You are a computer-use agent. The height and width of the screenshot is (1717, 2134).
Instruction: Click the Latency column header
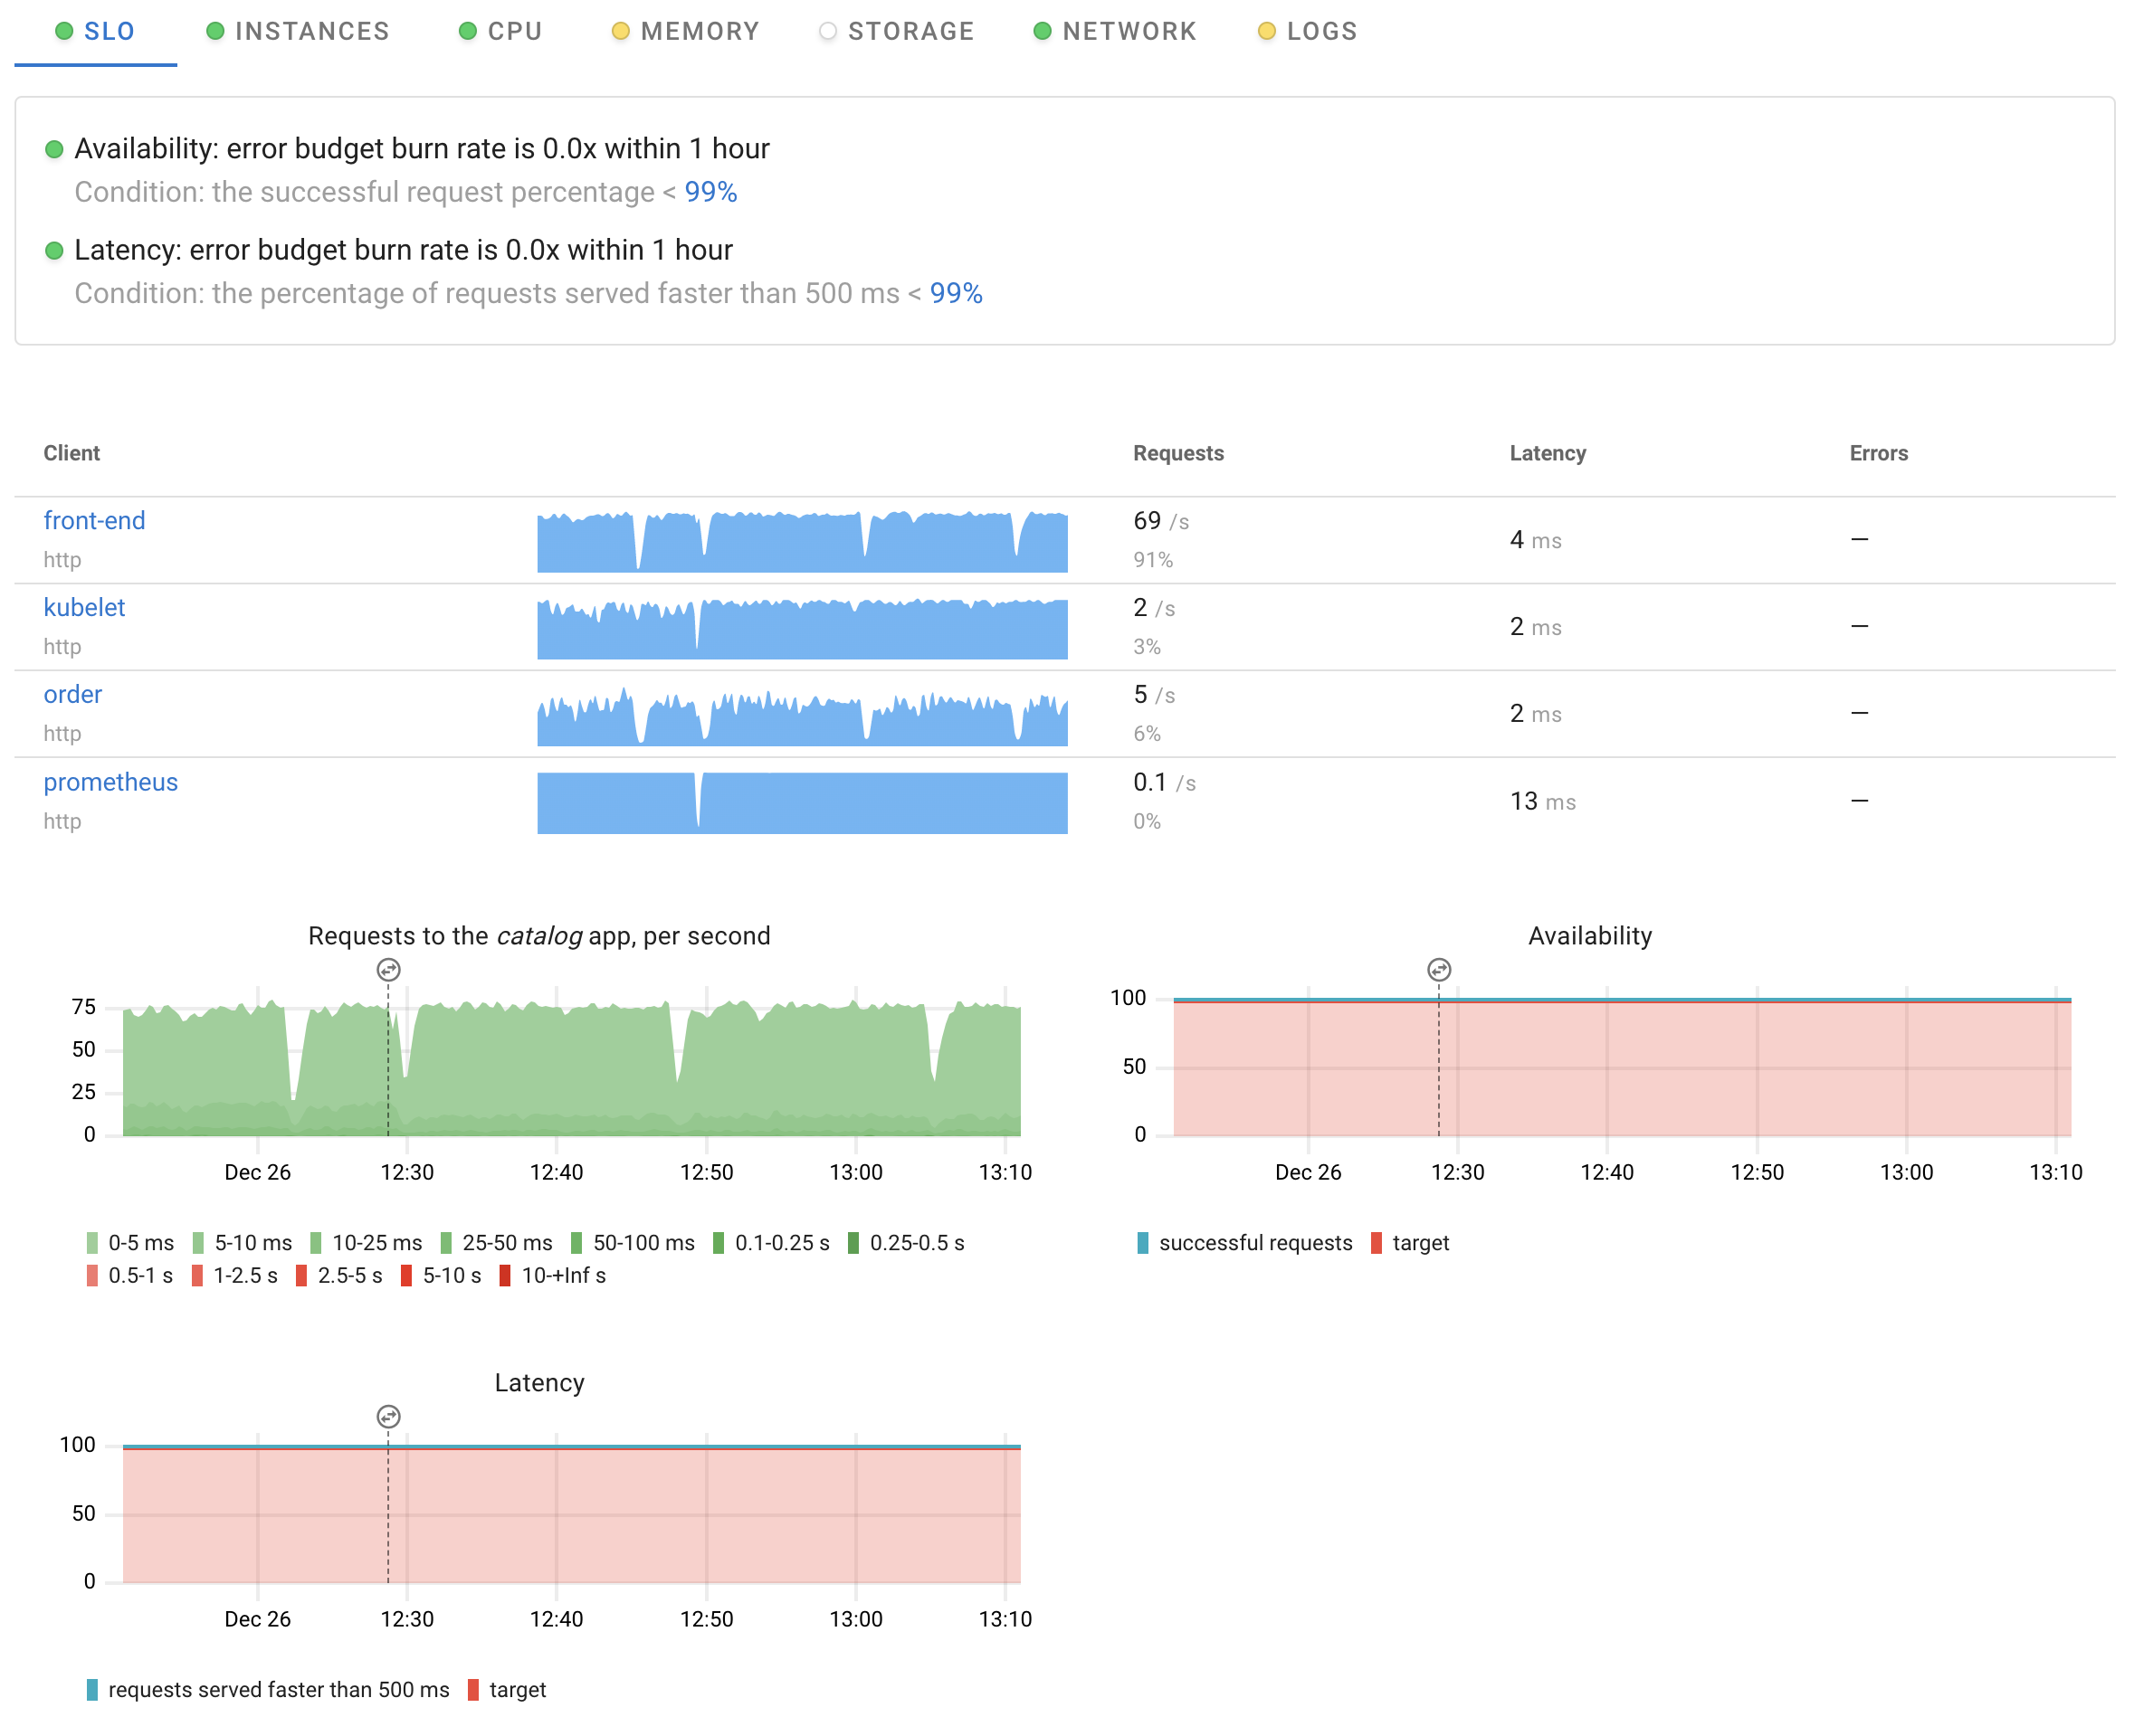coord(1548,453)
